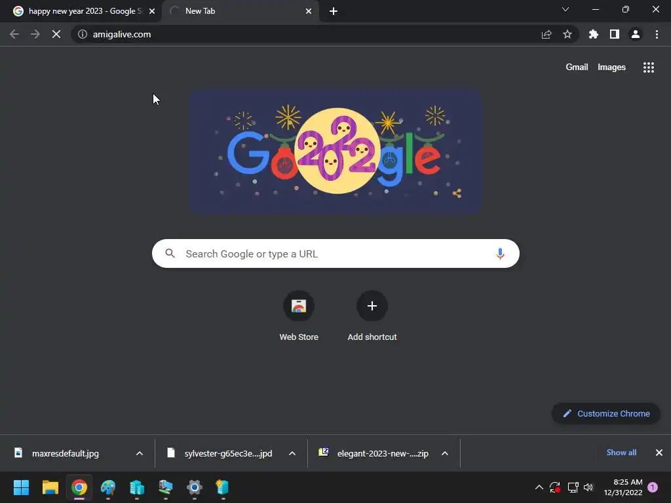Close the New Tab tab

tap(309, 11)
